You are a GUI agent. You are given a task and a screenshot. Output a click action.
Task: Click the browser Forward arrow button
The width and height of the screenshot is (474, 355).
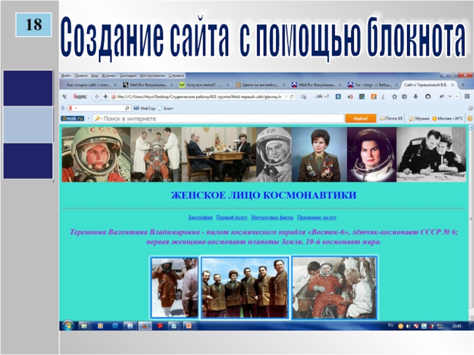[x=105, y=96]
